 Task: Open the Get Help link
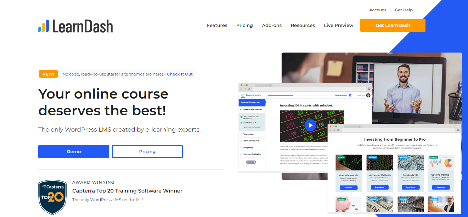pyautogui.click(x=404, y=10)
